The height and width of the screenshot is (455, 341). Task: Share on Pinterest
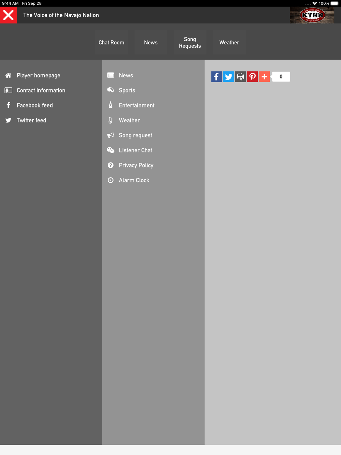(x=252, y=76)
